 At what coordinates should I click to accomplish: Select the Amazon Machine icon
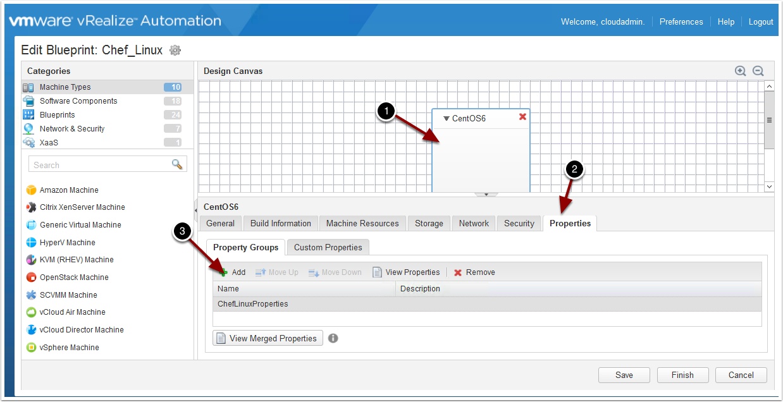click(31, 190)
